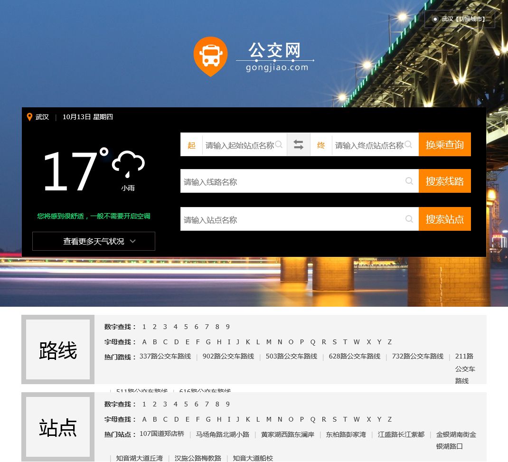Screen dimensions: 508x462
Task: Click the 公交网 gongjiao.com site title
Action: (x=275, y=57)
